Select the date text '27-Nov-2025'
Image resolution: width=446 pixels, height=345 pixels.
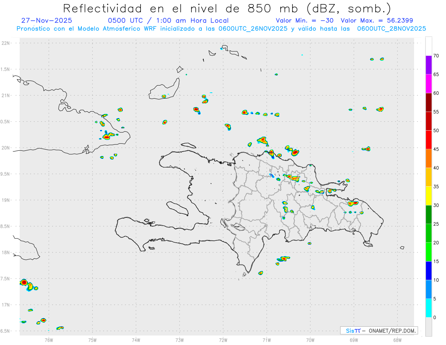(47, 20)
